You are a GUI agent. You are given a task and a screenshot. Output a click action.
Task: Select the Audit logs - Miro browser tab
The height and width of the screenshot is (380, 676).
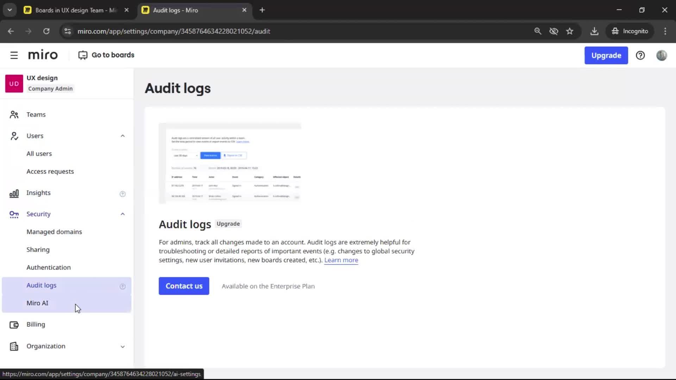194,10
